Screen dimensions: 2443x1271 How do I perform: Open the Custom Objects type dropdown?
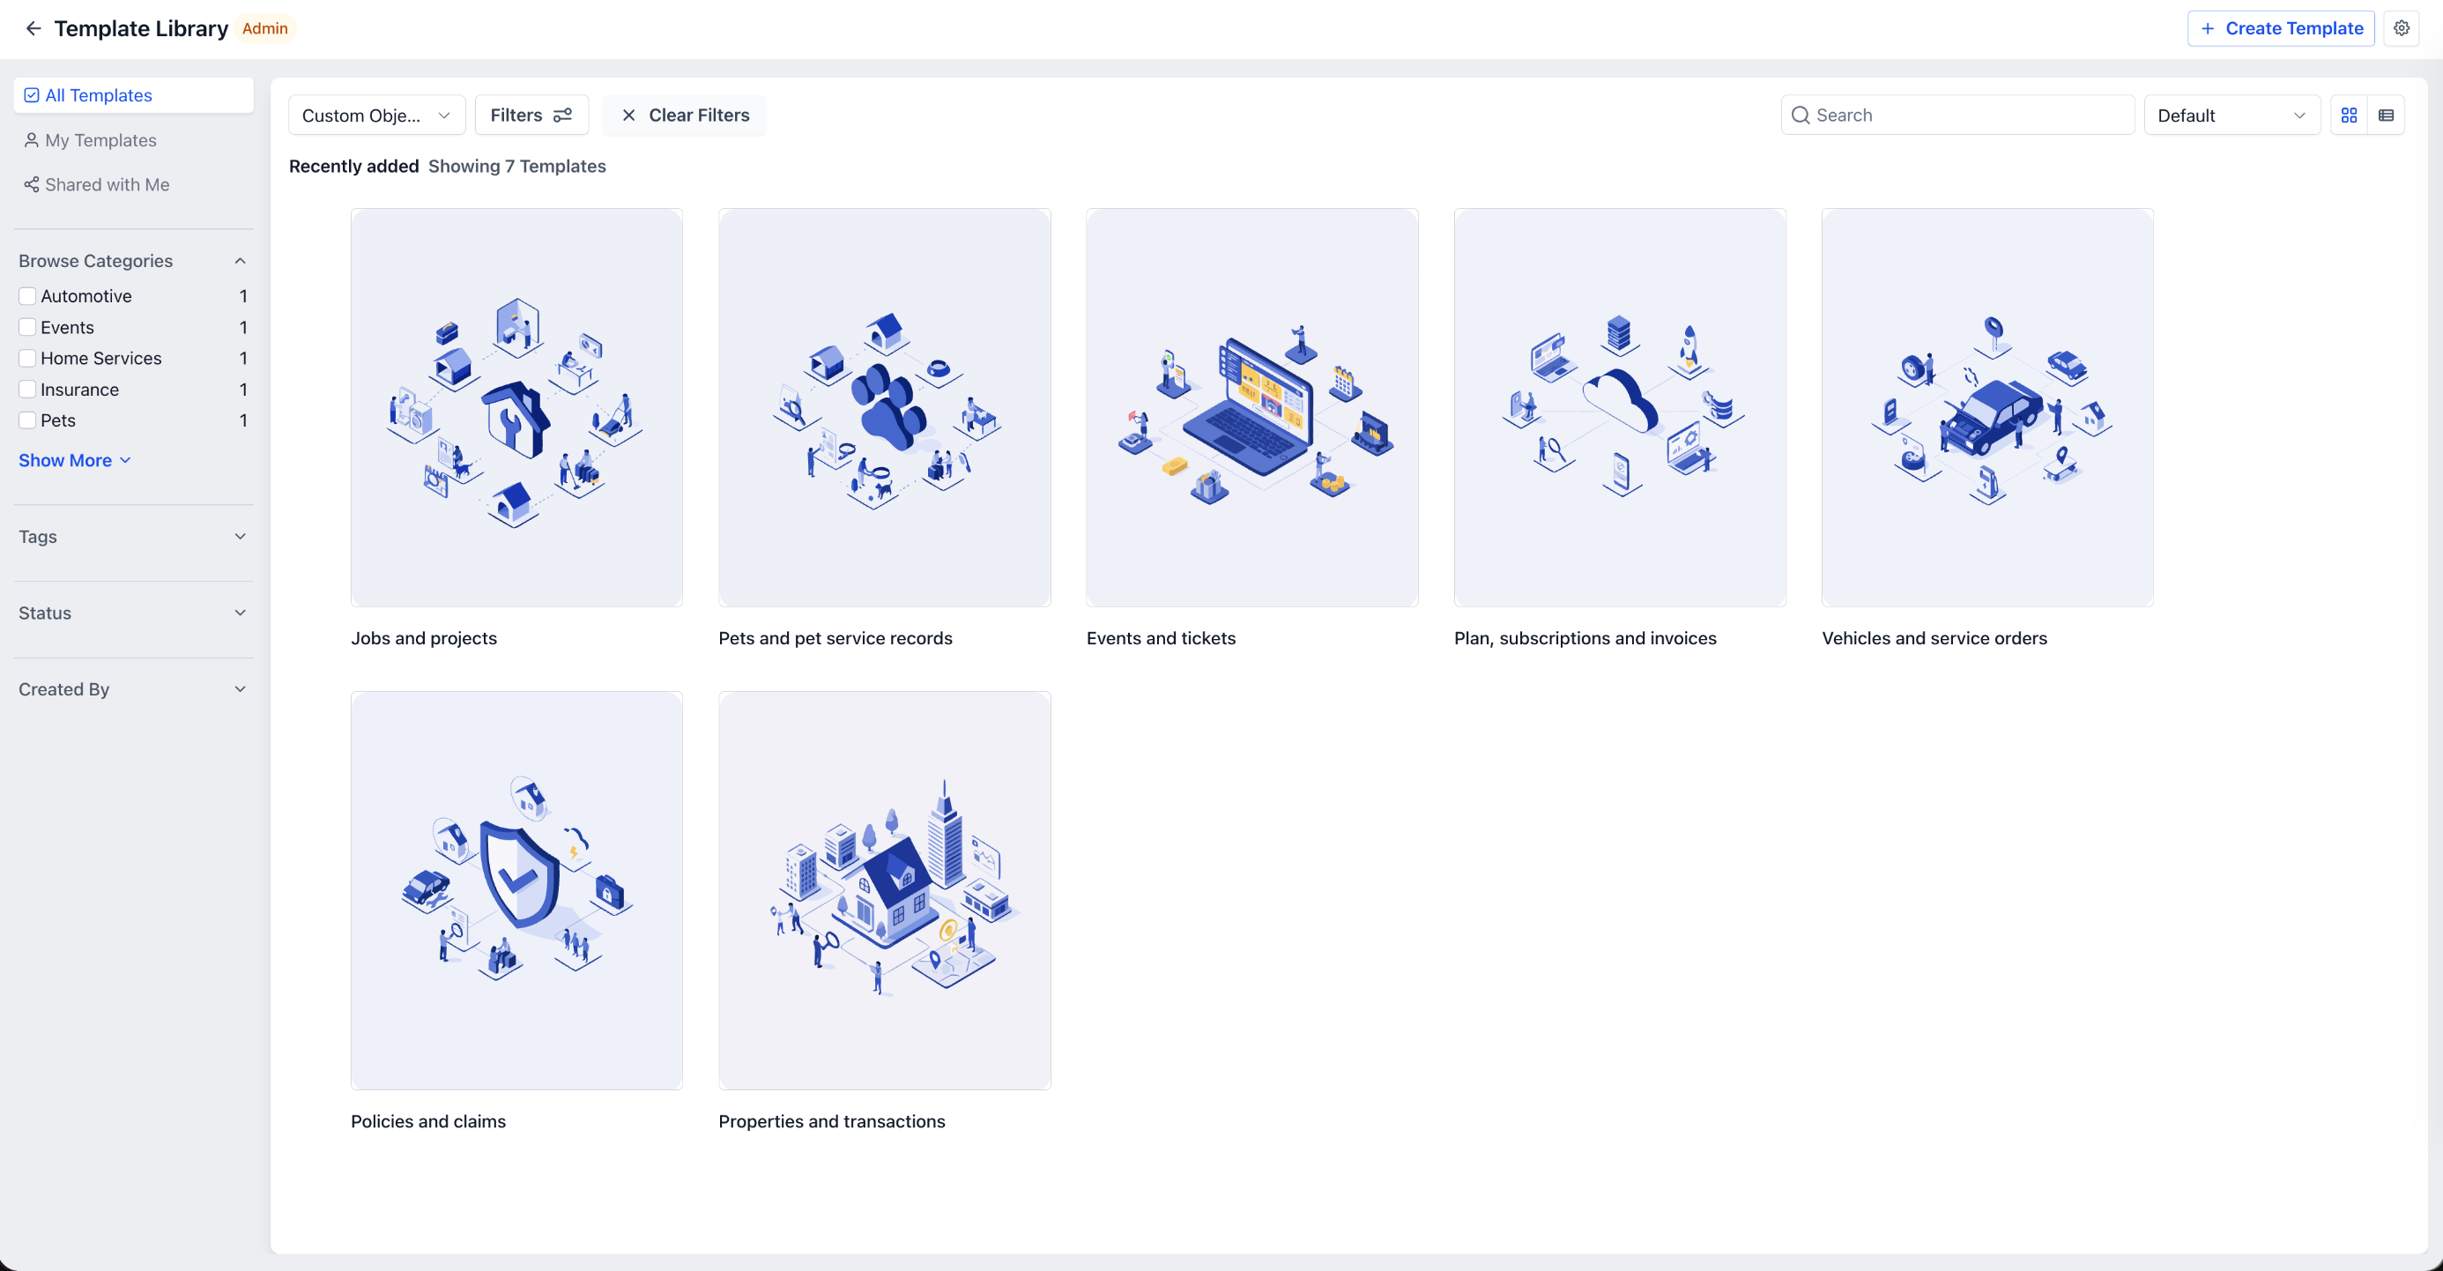click(x=375, y=115)
